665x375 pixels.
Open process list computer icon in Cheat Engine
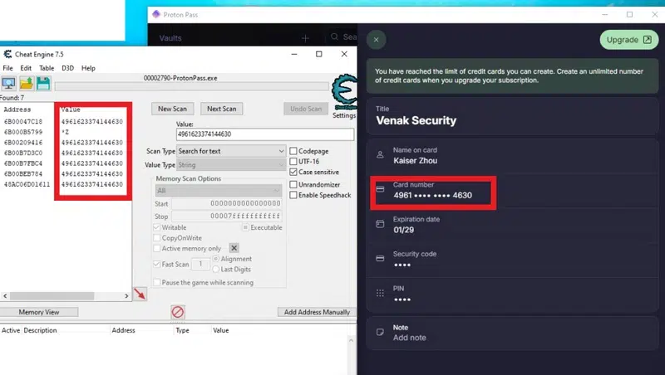(8, 84)
